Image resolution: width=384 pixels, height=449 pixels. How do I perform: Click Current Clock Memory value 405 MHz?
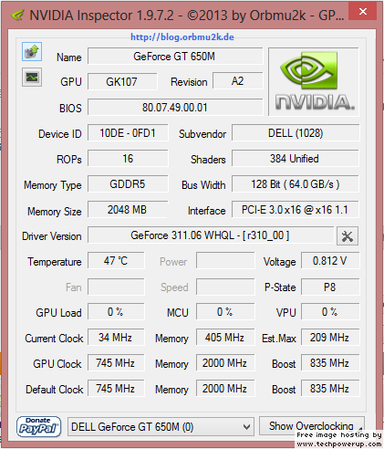(225, 338)
